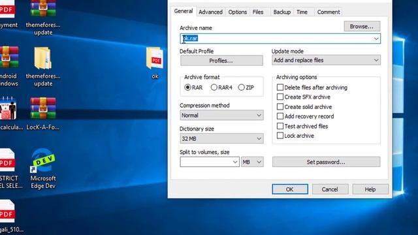The image size is (418, 235).
Task: Check Create SFX archive option
Action: click(303, 97)
